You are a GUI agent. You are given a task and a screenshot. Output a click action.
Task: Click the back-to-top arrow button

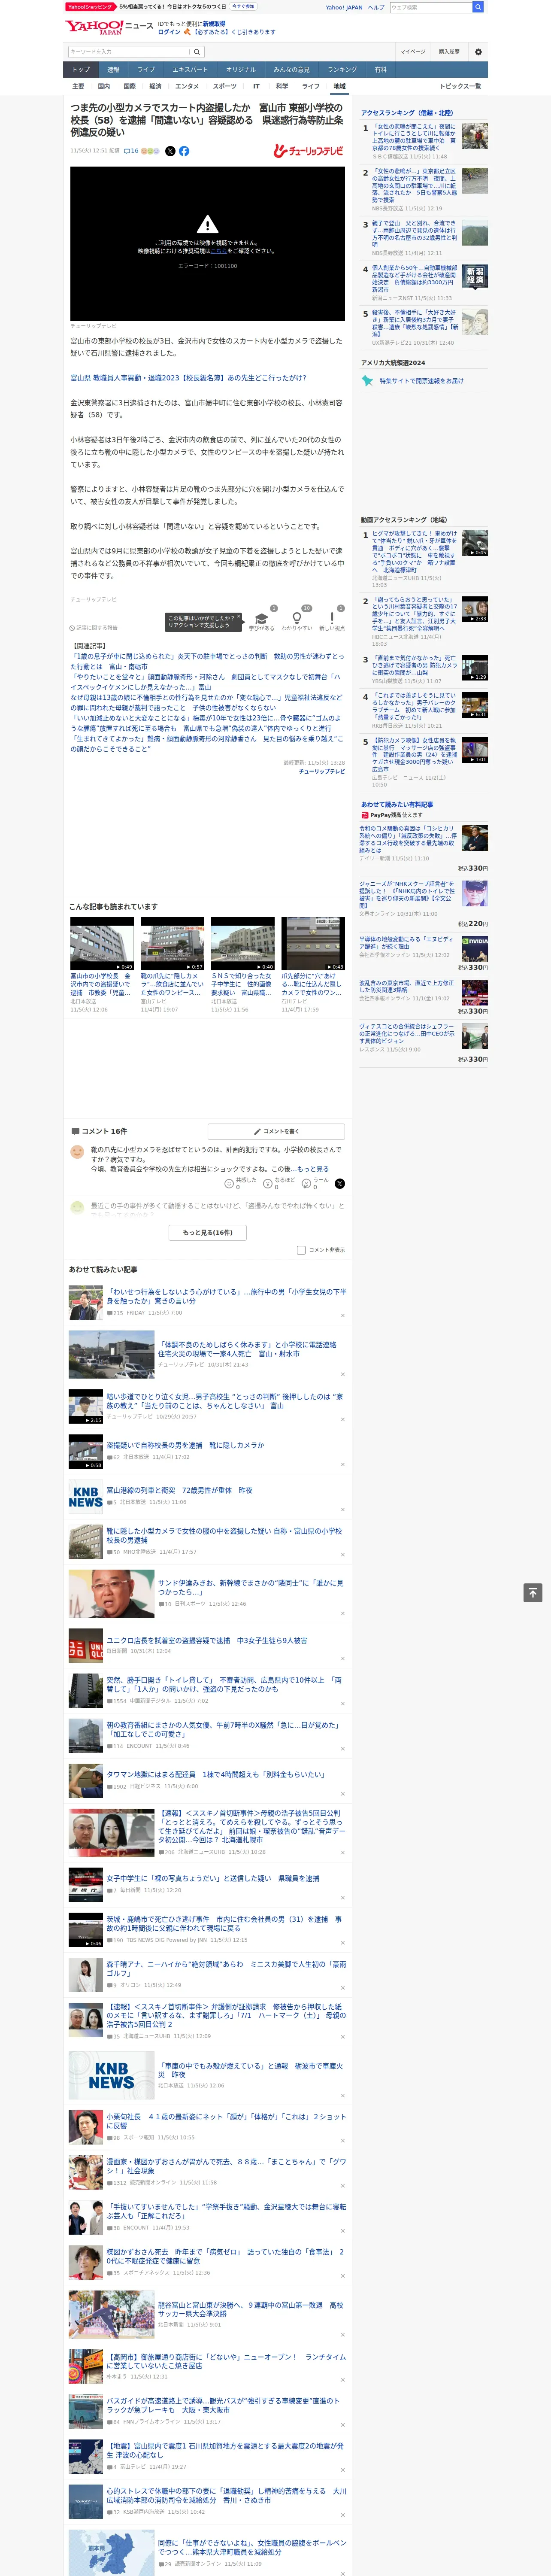[x=533, y=1593]
